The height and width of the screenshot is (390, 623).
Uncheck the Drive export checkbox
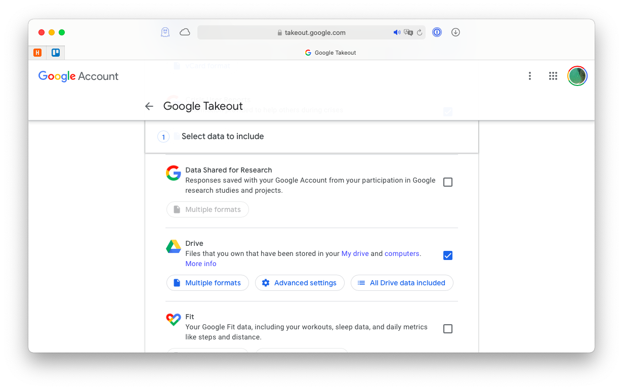447,255
